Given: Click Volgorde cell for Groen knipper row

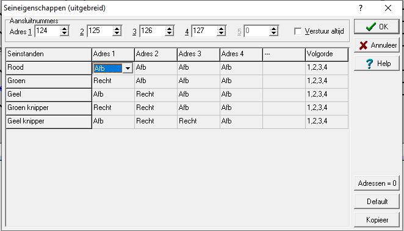Looking at the screenshot, I should (x=326, y=108).
